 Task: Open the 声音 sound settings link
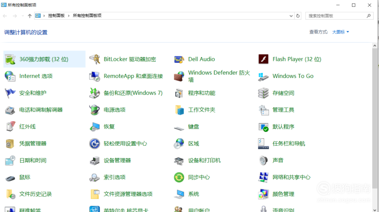coord(278,160)
